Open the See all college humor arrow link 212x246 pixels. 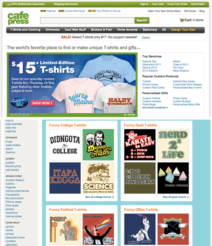tap(100, 197)
